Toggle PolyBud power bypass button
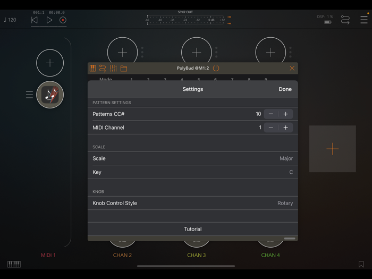The image size is (372, 279). 216,69
